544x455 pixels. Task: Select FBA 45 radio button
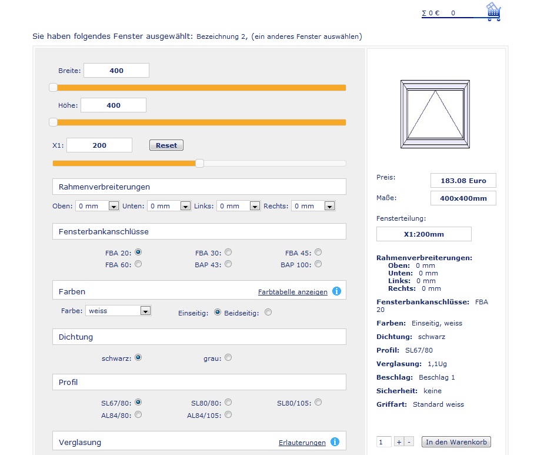coord(318,252)
